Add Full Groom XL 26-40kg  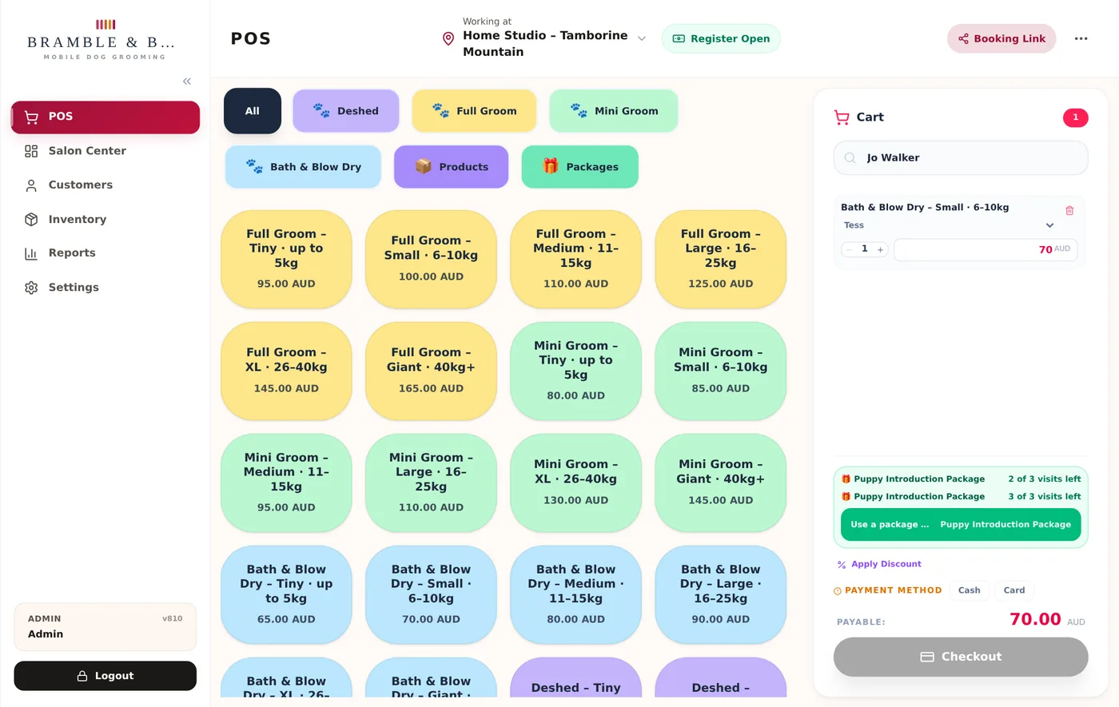(286, 371)
